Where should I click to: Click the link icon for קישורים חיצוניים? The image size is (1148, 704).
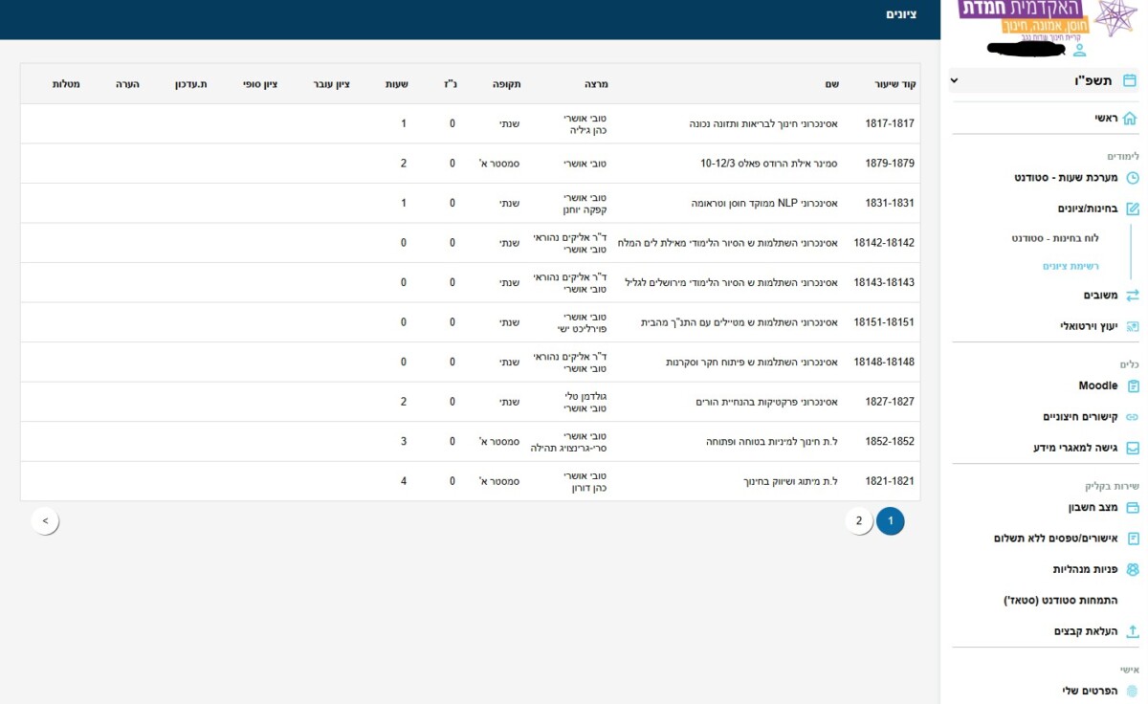coord(1133,417)
